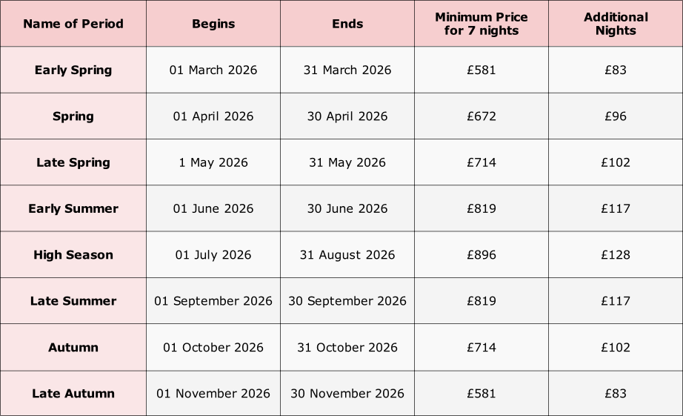Click the '31 August 2026' end date cell

click(347, 255)
